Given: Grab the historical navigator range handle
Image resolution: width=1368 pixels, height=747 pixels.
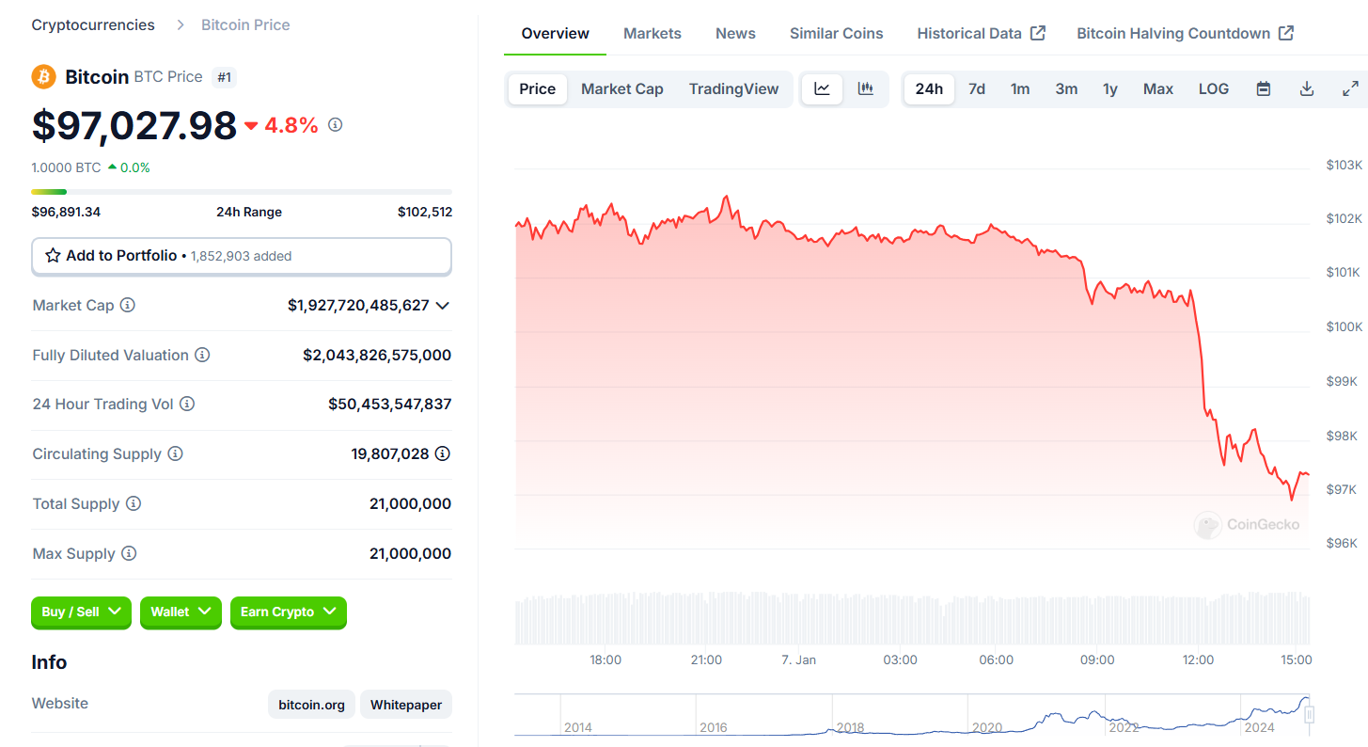Looking at the screenshot, I should [x=1309, y=715].
